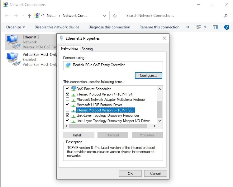The width and height of the screenshot is (233, 187).
Task: Refresh the Network Connections view
Action: pyautogui.click(x=115, y=16)
